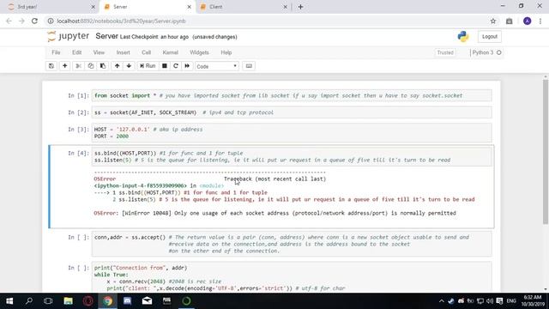Click the OSError WinError 10048 message
Screen dimensions: 549x309
click(x=274, y=213)
